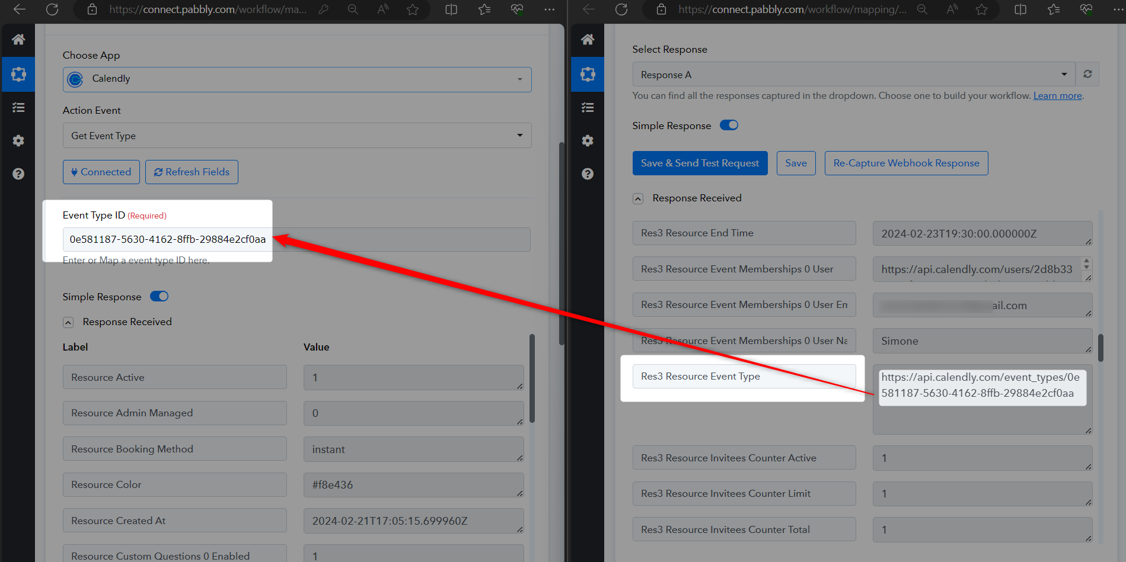This screenshot has width=1126, height=562.
Task: Click Resource Created At value field
Action: pyautogui.click(x=414, y=521)
